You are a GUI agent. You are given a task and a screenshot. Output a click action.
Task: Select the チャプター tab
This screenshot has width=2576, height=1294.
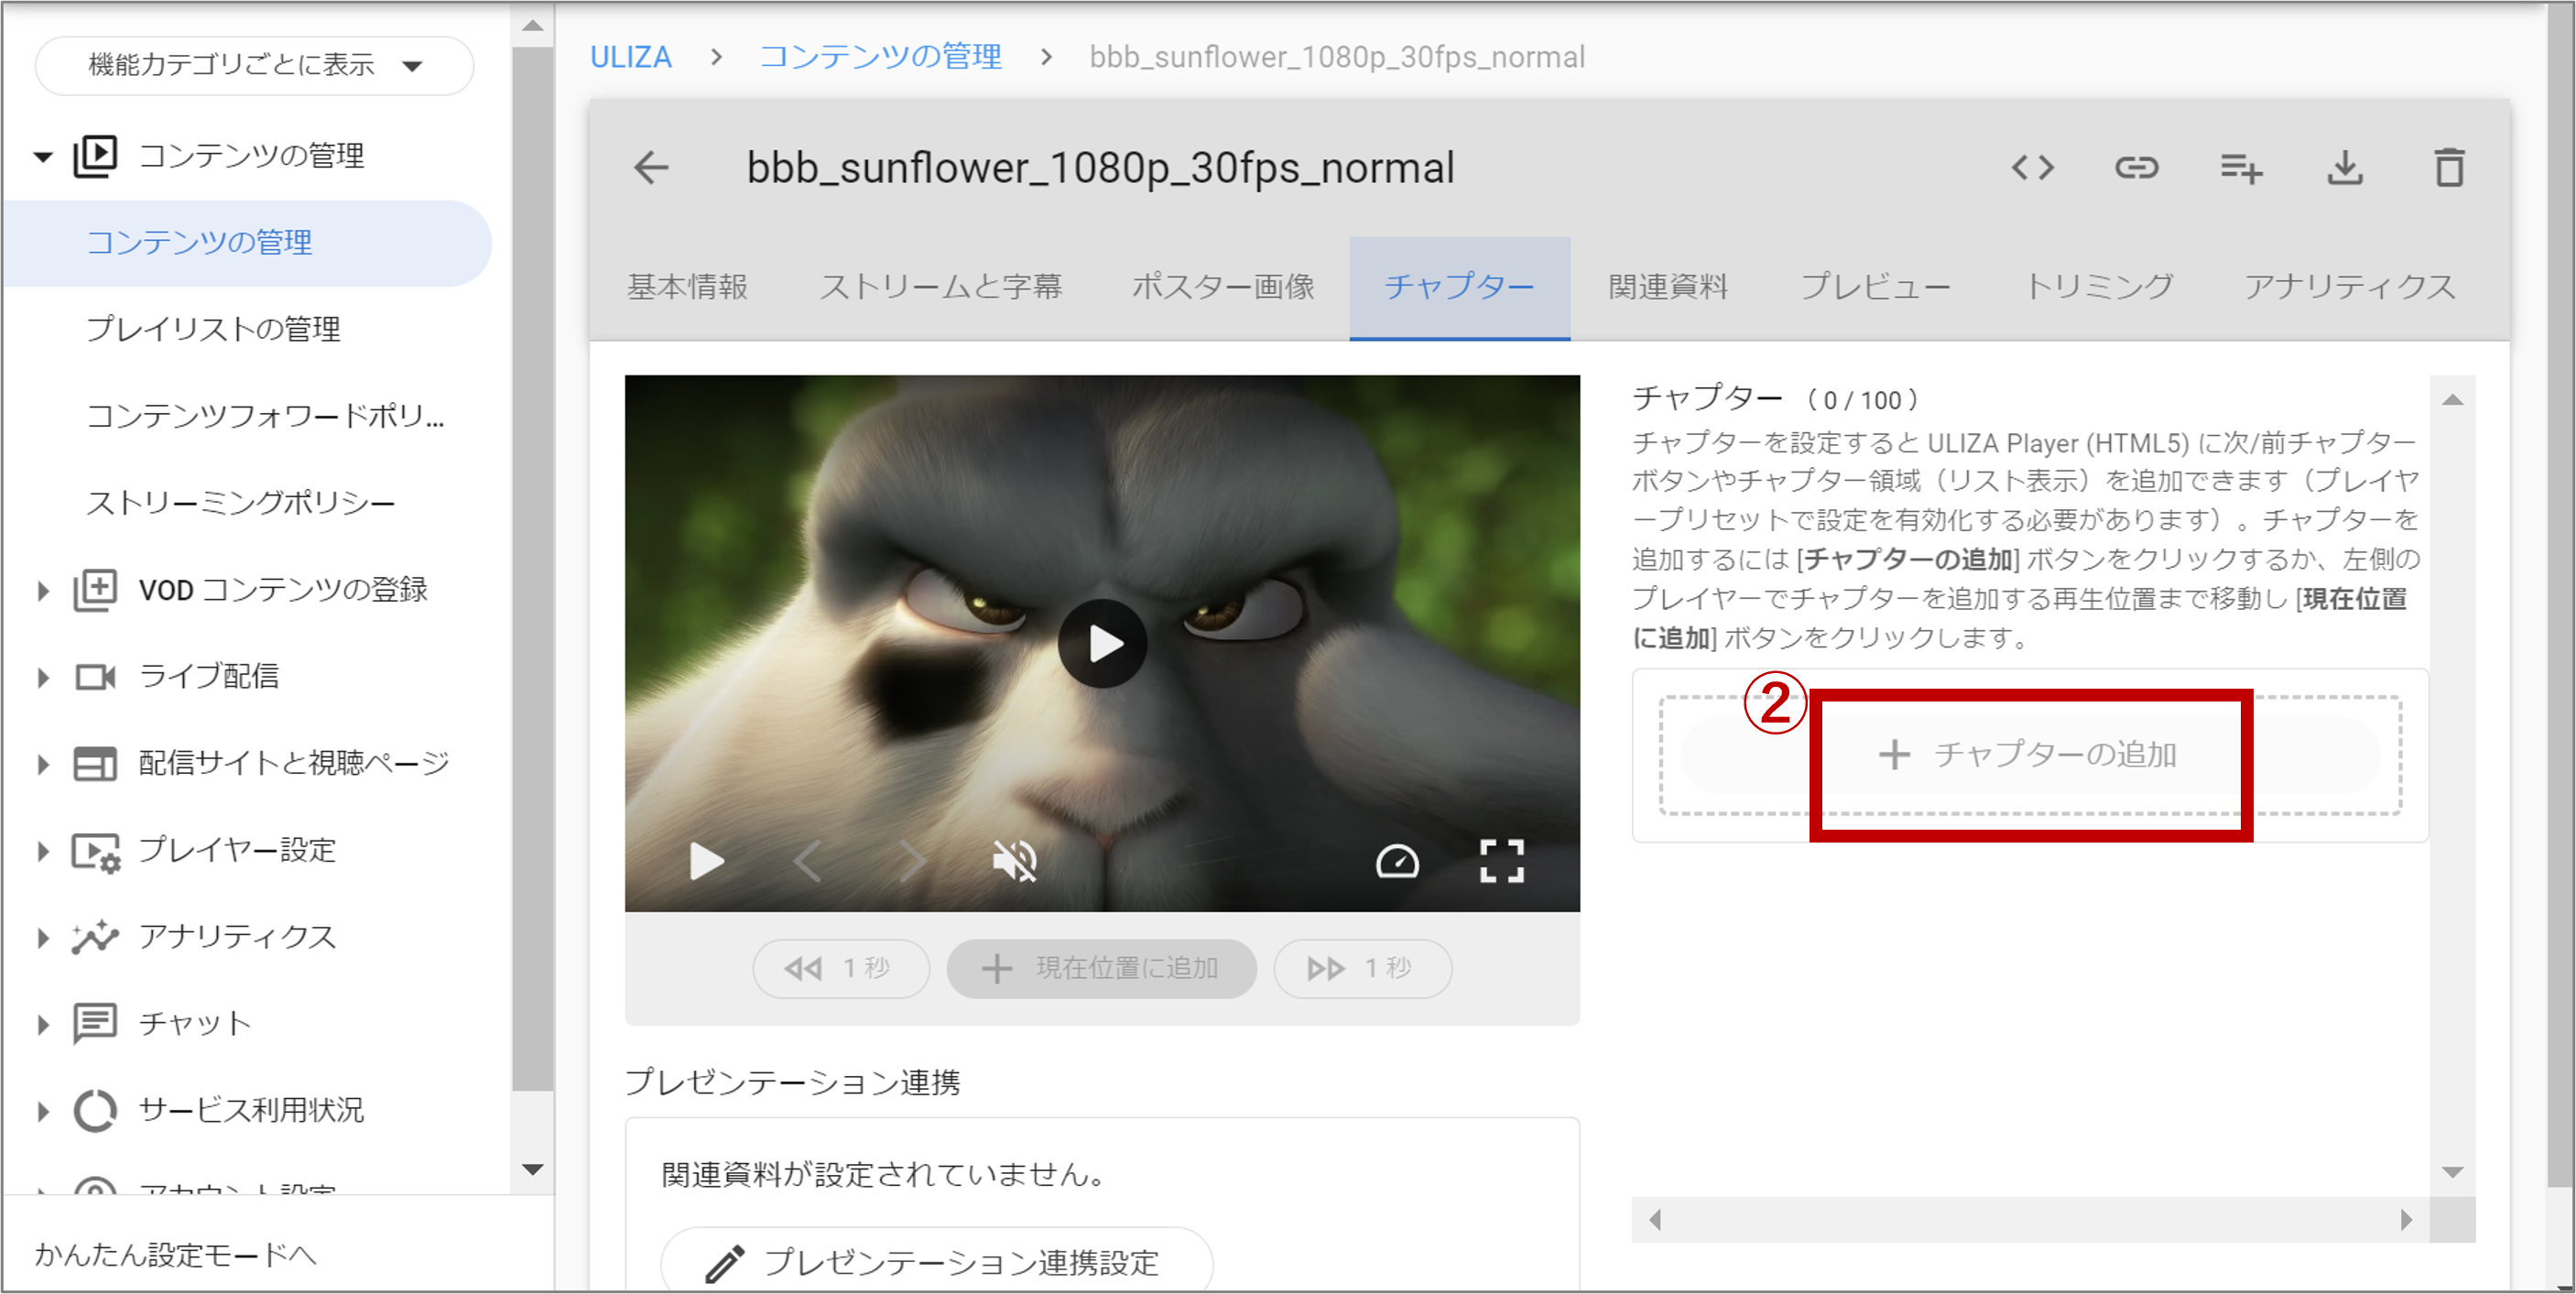point(1459,287)
